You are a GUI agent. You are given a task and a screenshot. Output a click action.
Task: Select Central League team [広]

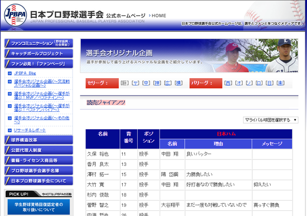point(168,83)
